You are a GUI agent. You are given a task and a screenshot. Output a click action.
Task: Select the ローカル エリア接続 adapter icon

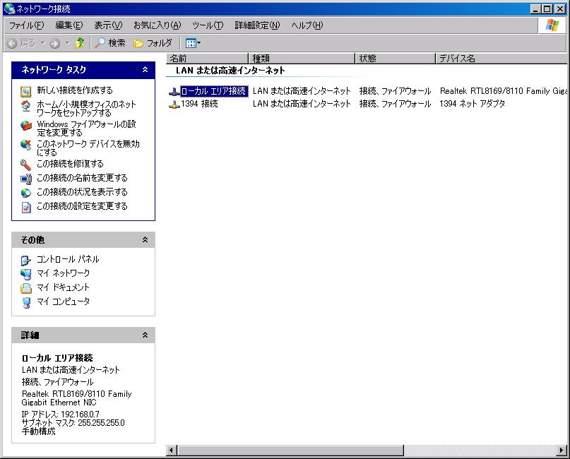(174, 92)
